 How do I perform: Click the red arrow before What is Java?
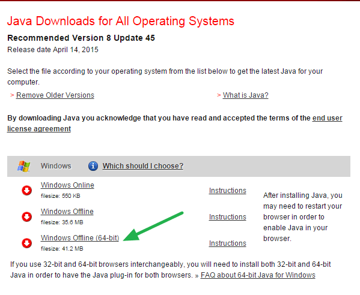[219, 95]
